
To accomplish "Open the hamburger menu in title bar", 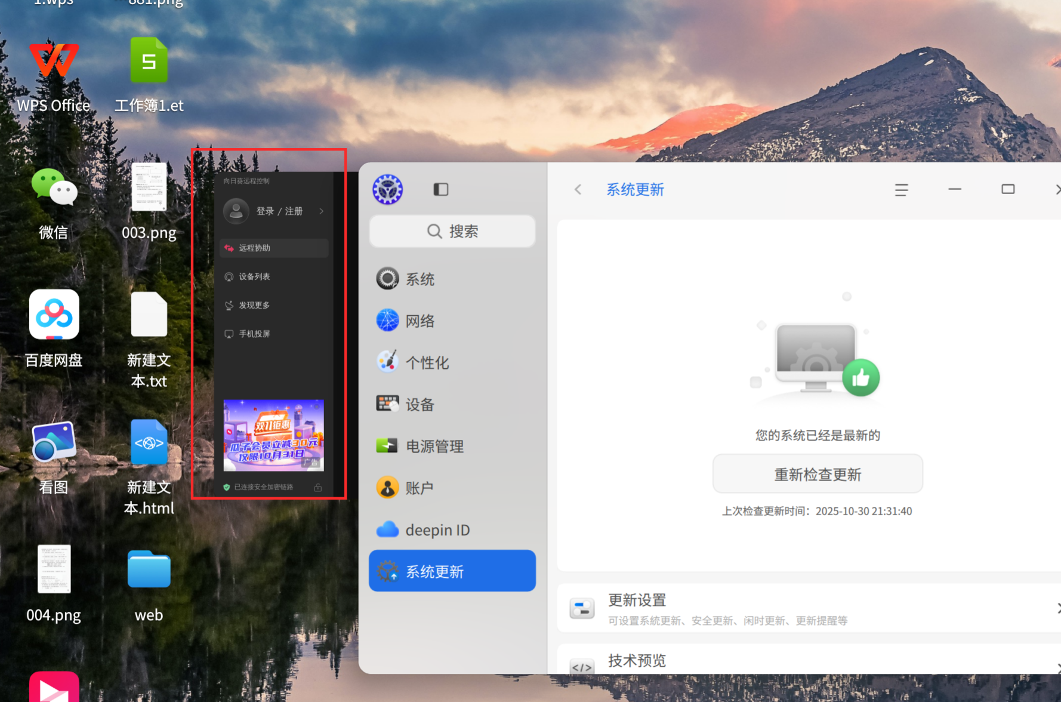I will click(902, 190).
